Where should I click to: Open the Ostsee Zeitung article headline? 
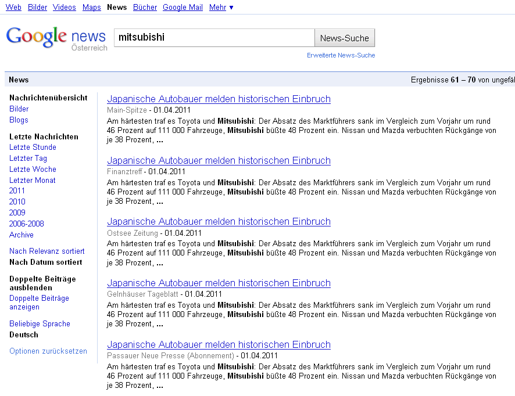coord(219,222)
